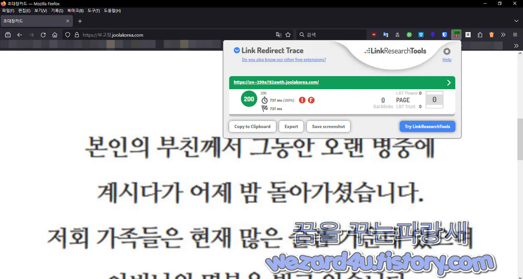Image resolution: width=523 pixels, height=279 pixels.
Task: Open Firefox View icon in toolbar
Action: coord(8,35)
